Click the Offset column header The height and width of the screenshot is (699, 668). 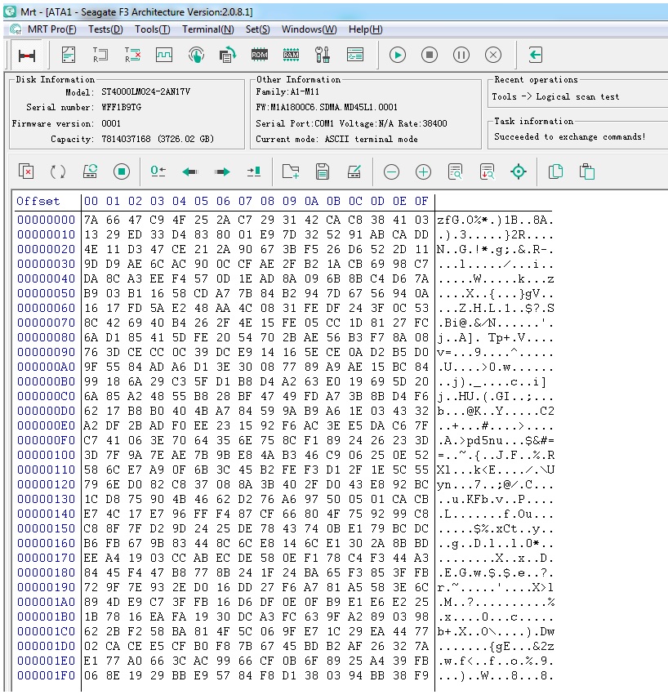38,201
